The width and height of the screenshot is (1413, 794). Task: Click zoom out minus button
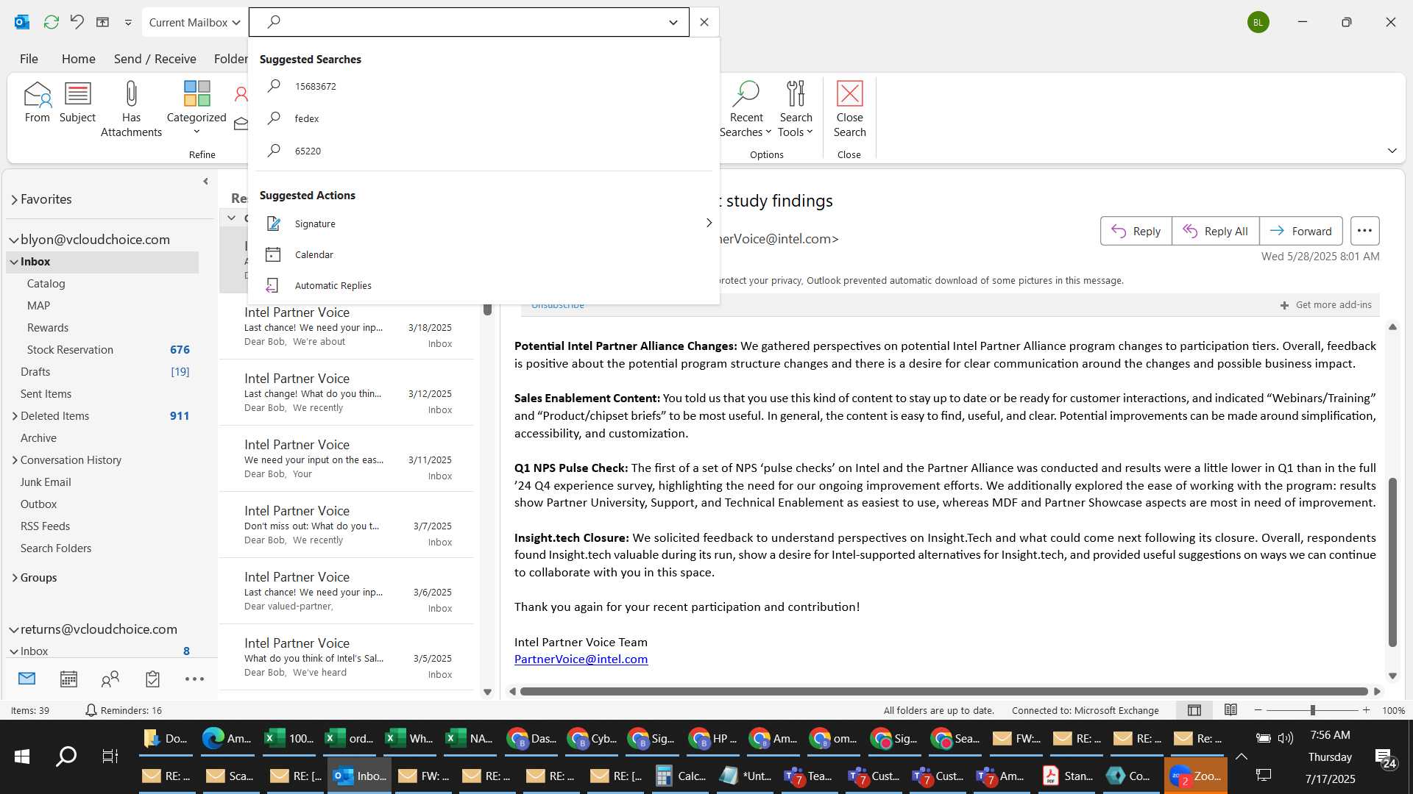point(1258,710)
